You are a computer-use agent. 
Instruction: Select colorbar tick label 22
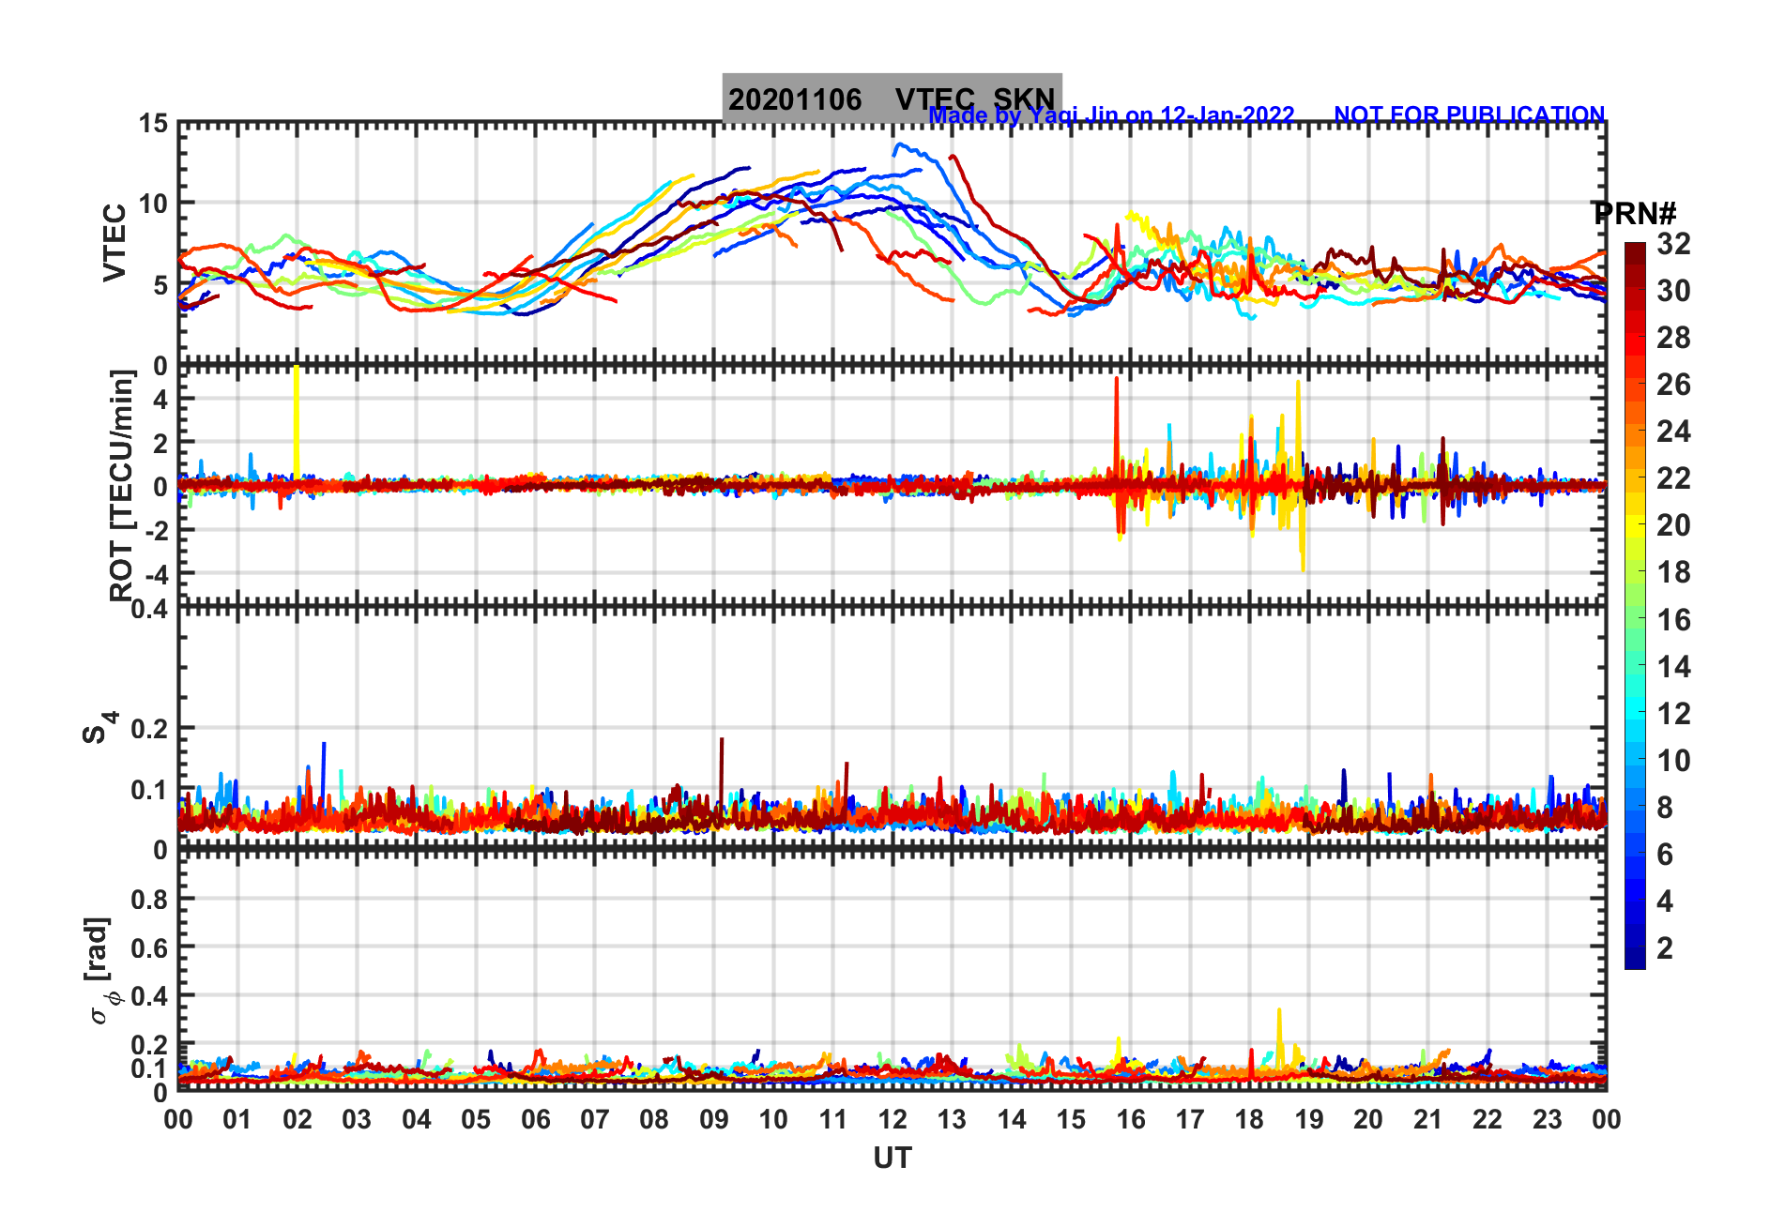pos(1673,478)
